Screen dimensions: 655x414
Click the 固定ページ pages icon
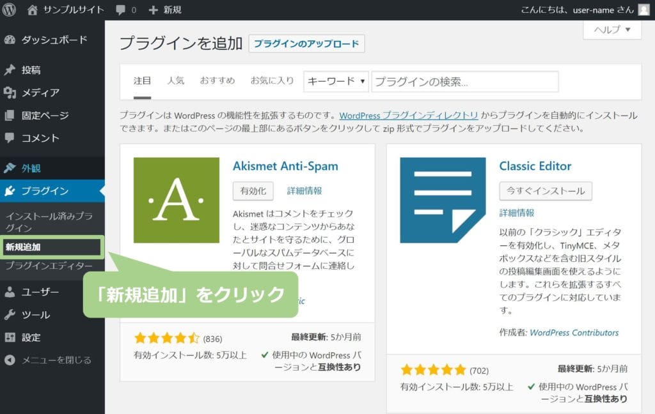[10, 115]
